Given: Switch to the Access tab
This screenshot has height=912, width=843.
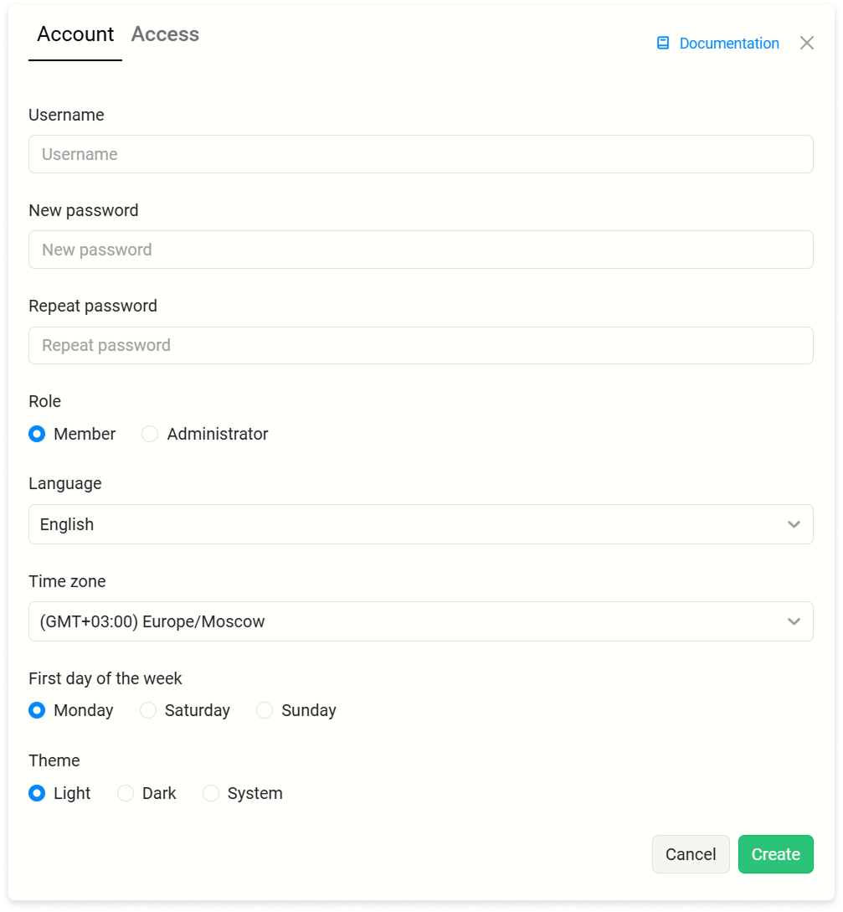Looking at the screenshot, I should coord(165,34).
